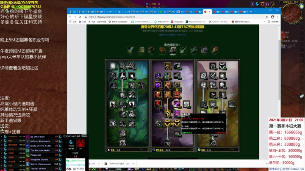Reset the Feral tree points
Screen dimensions: 305x171
[191, 150]
